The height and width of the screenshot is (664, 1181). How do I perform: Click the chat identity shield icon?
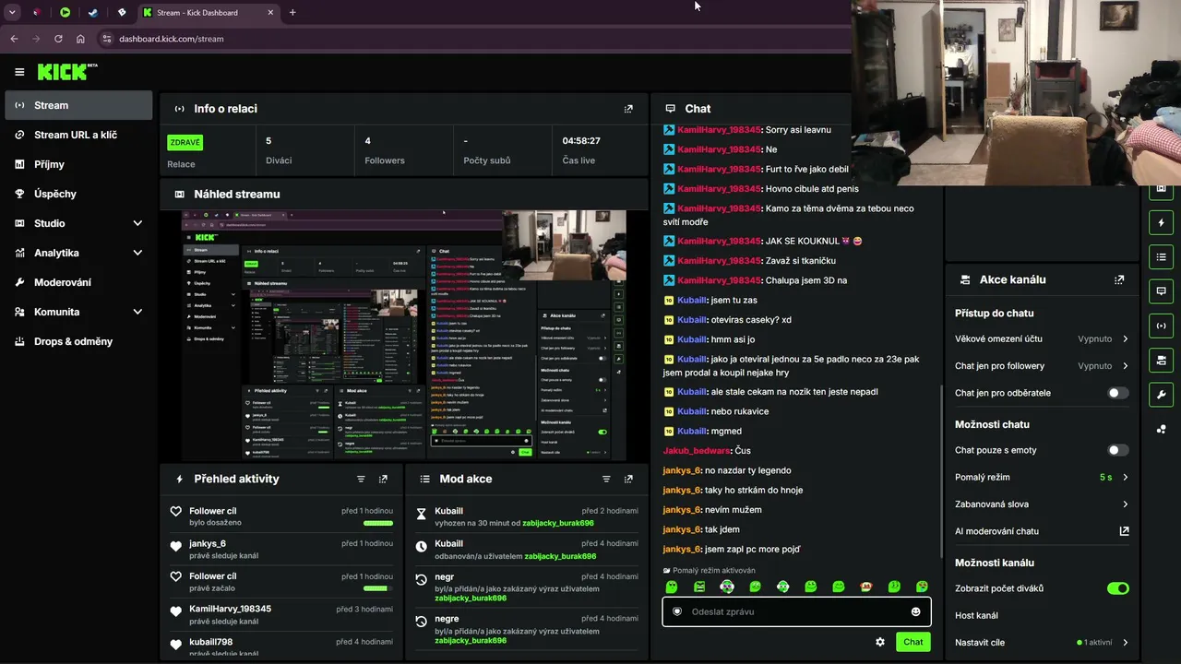click(677, 611)
